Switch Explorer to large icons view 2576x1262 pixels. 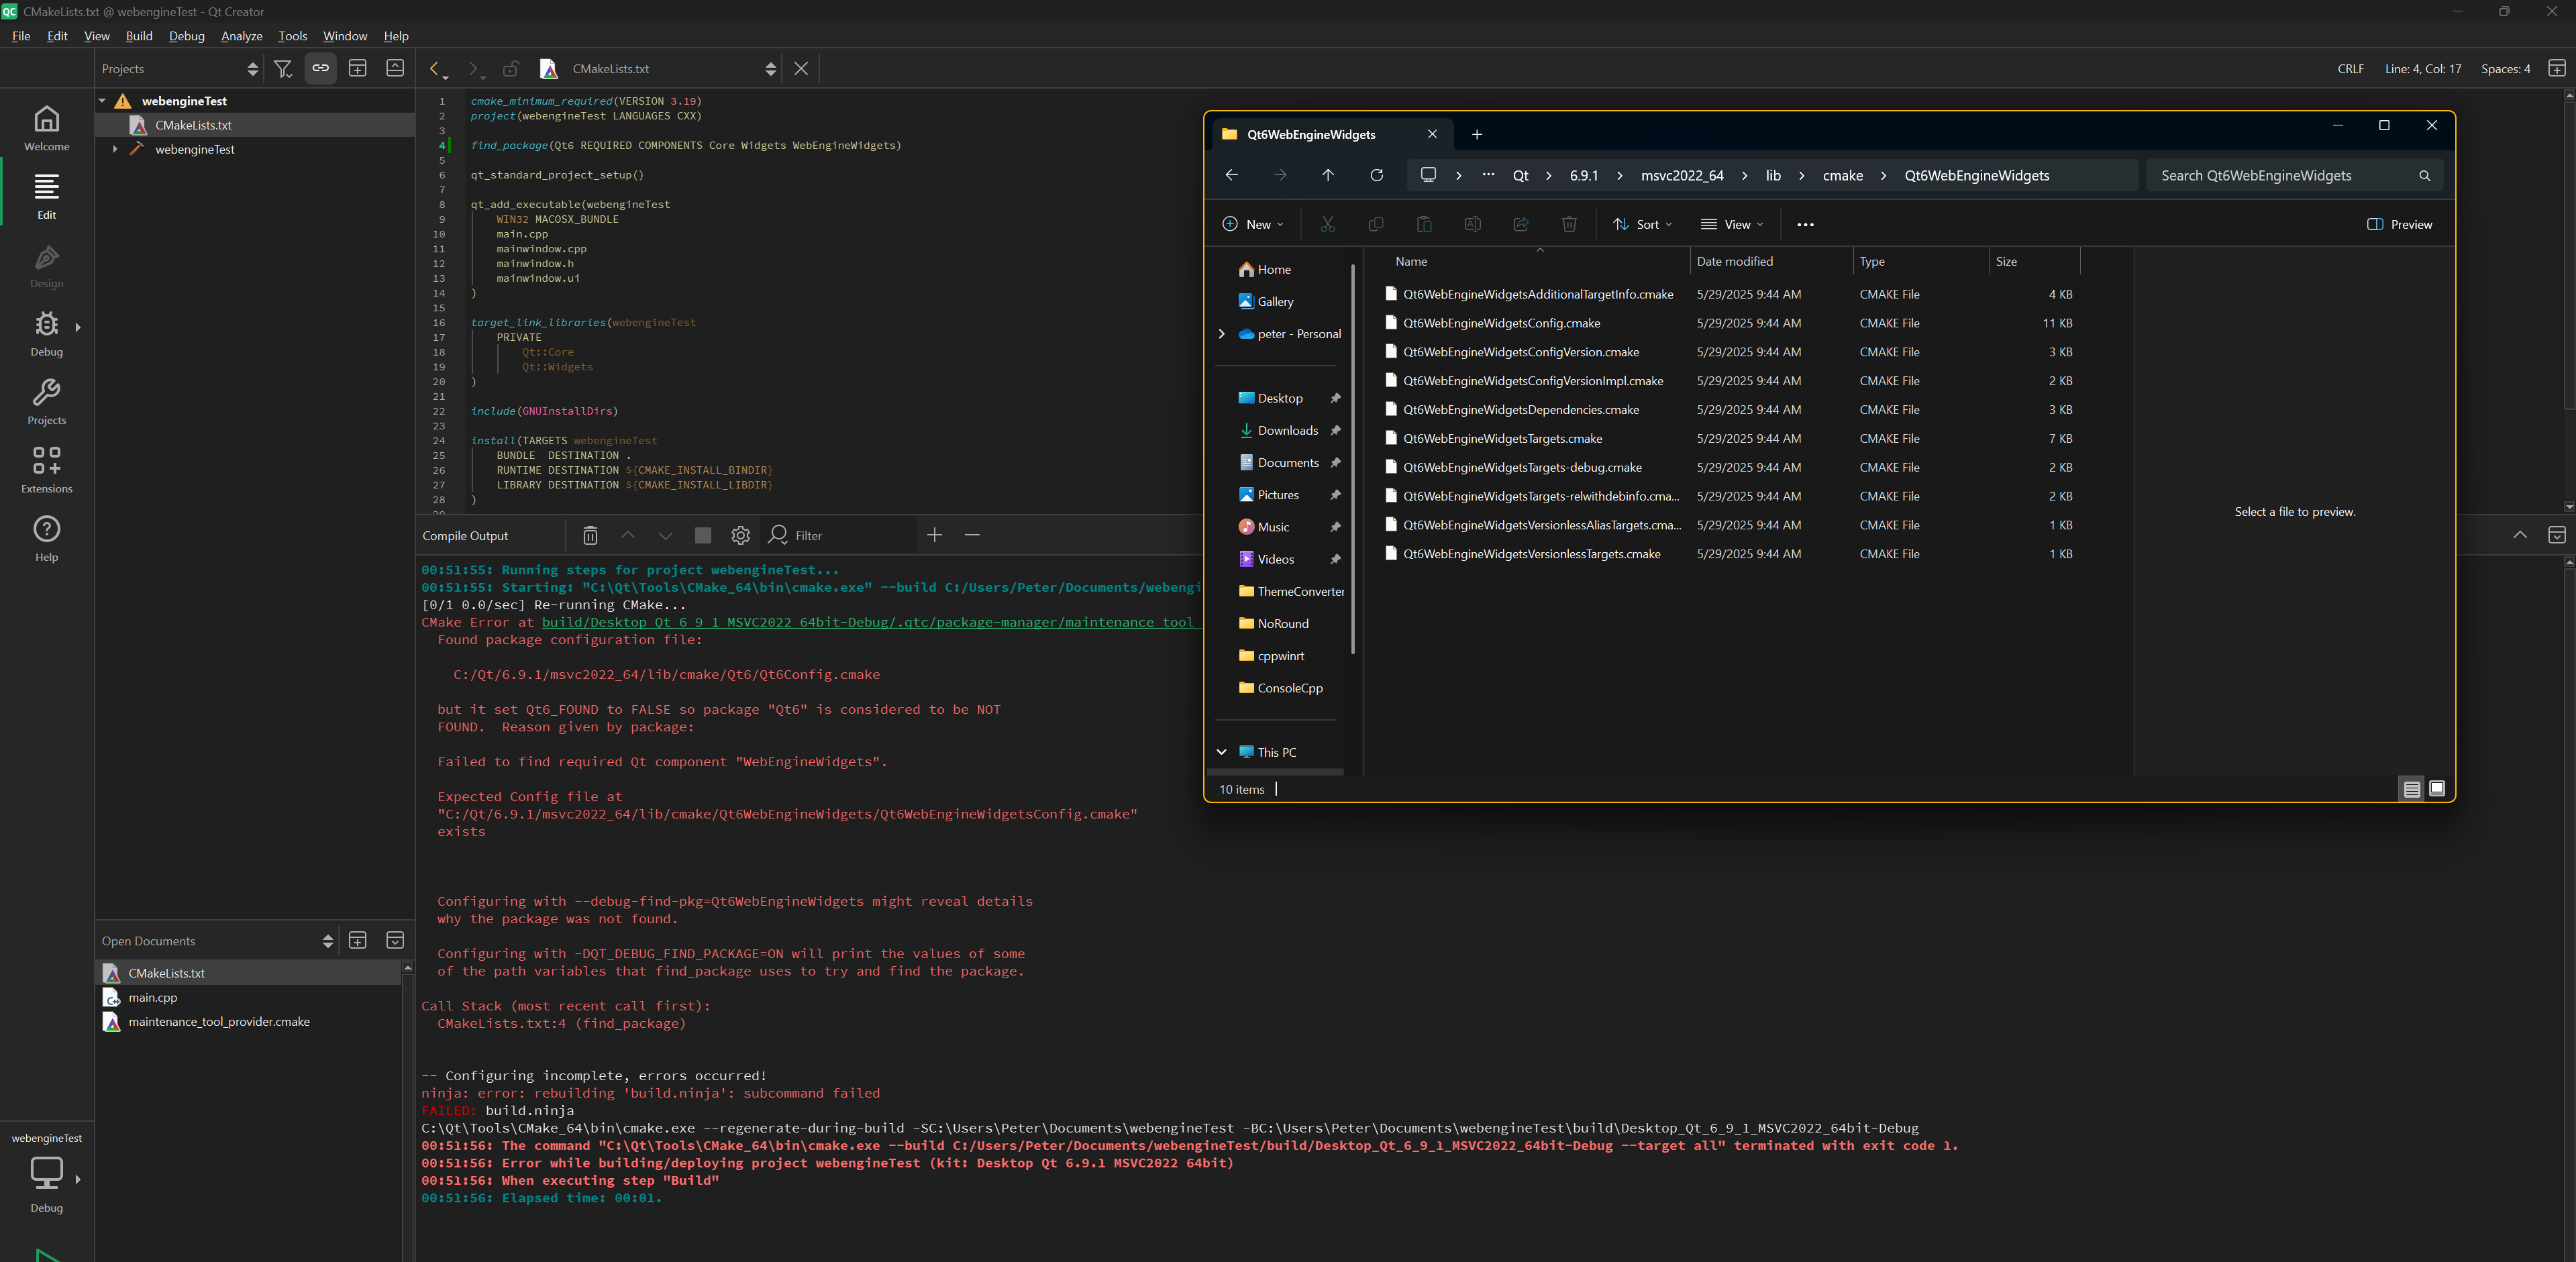2437,789
